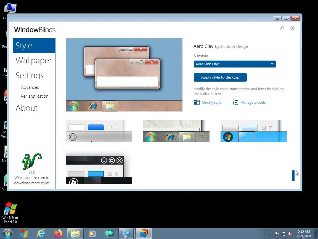Select the white clay style thumbnail
Image resolution: width=318 pixels, height=239 pixels.
176,131
